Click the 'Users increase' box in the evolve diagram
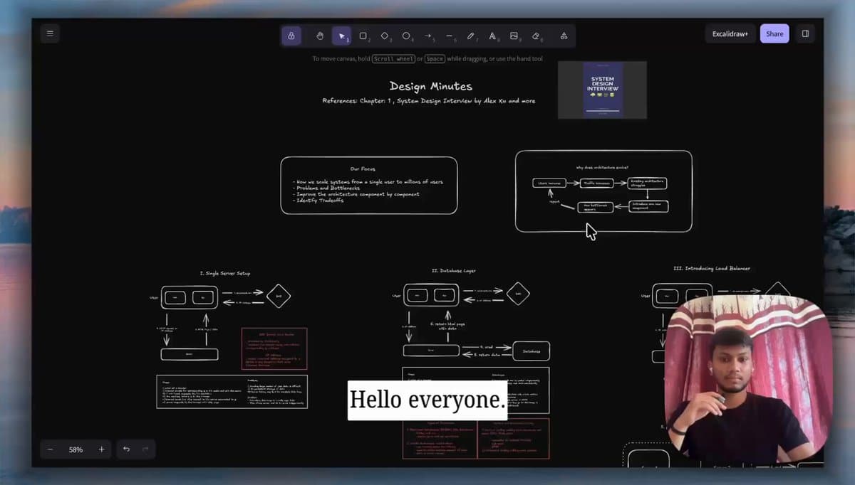Image resolution: width=855 pixels, height=485 pixels. [x=549, y=183]
